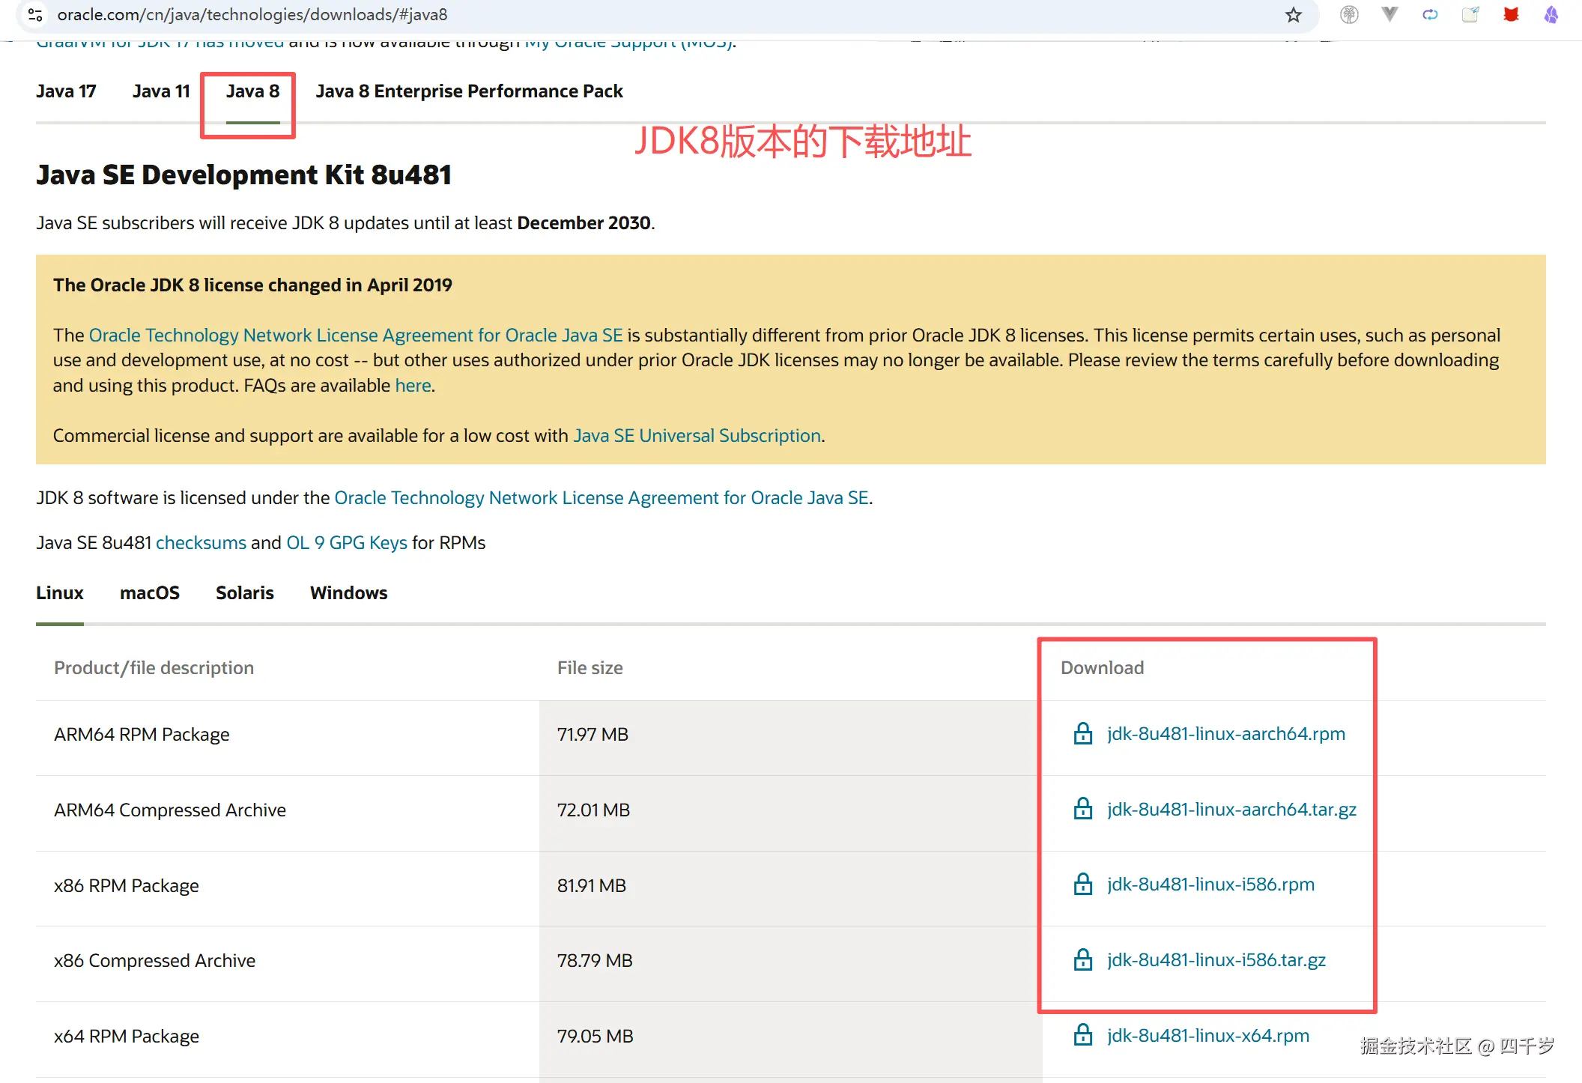
Task: Click the loop-arrows extension icon
Action: tap(1430, 14)
